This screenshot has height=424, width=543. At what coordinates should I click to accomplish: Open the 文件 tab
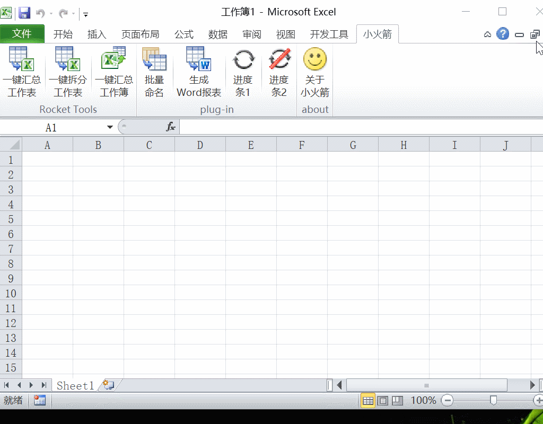[22, 33]
